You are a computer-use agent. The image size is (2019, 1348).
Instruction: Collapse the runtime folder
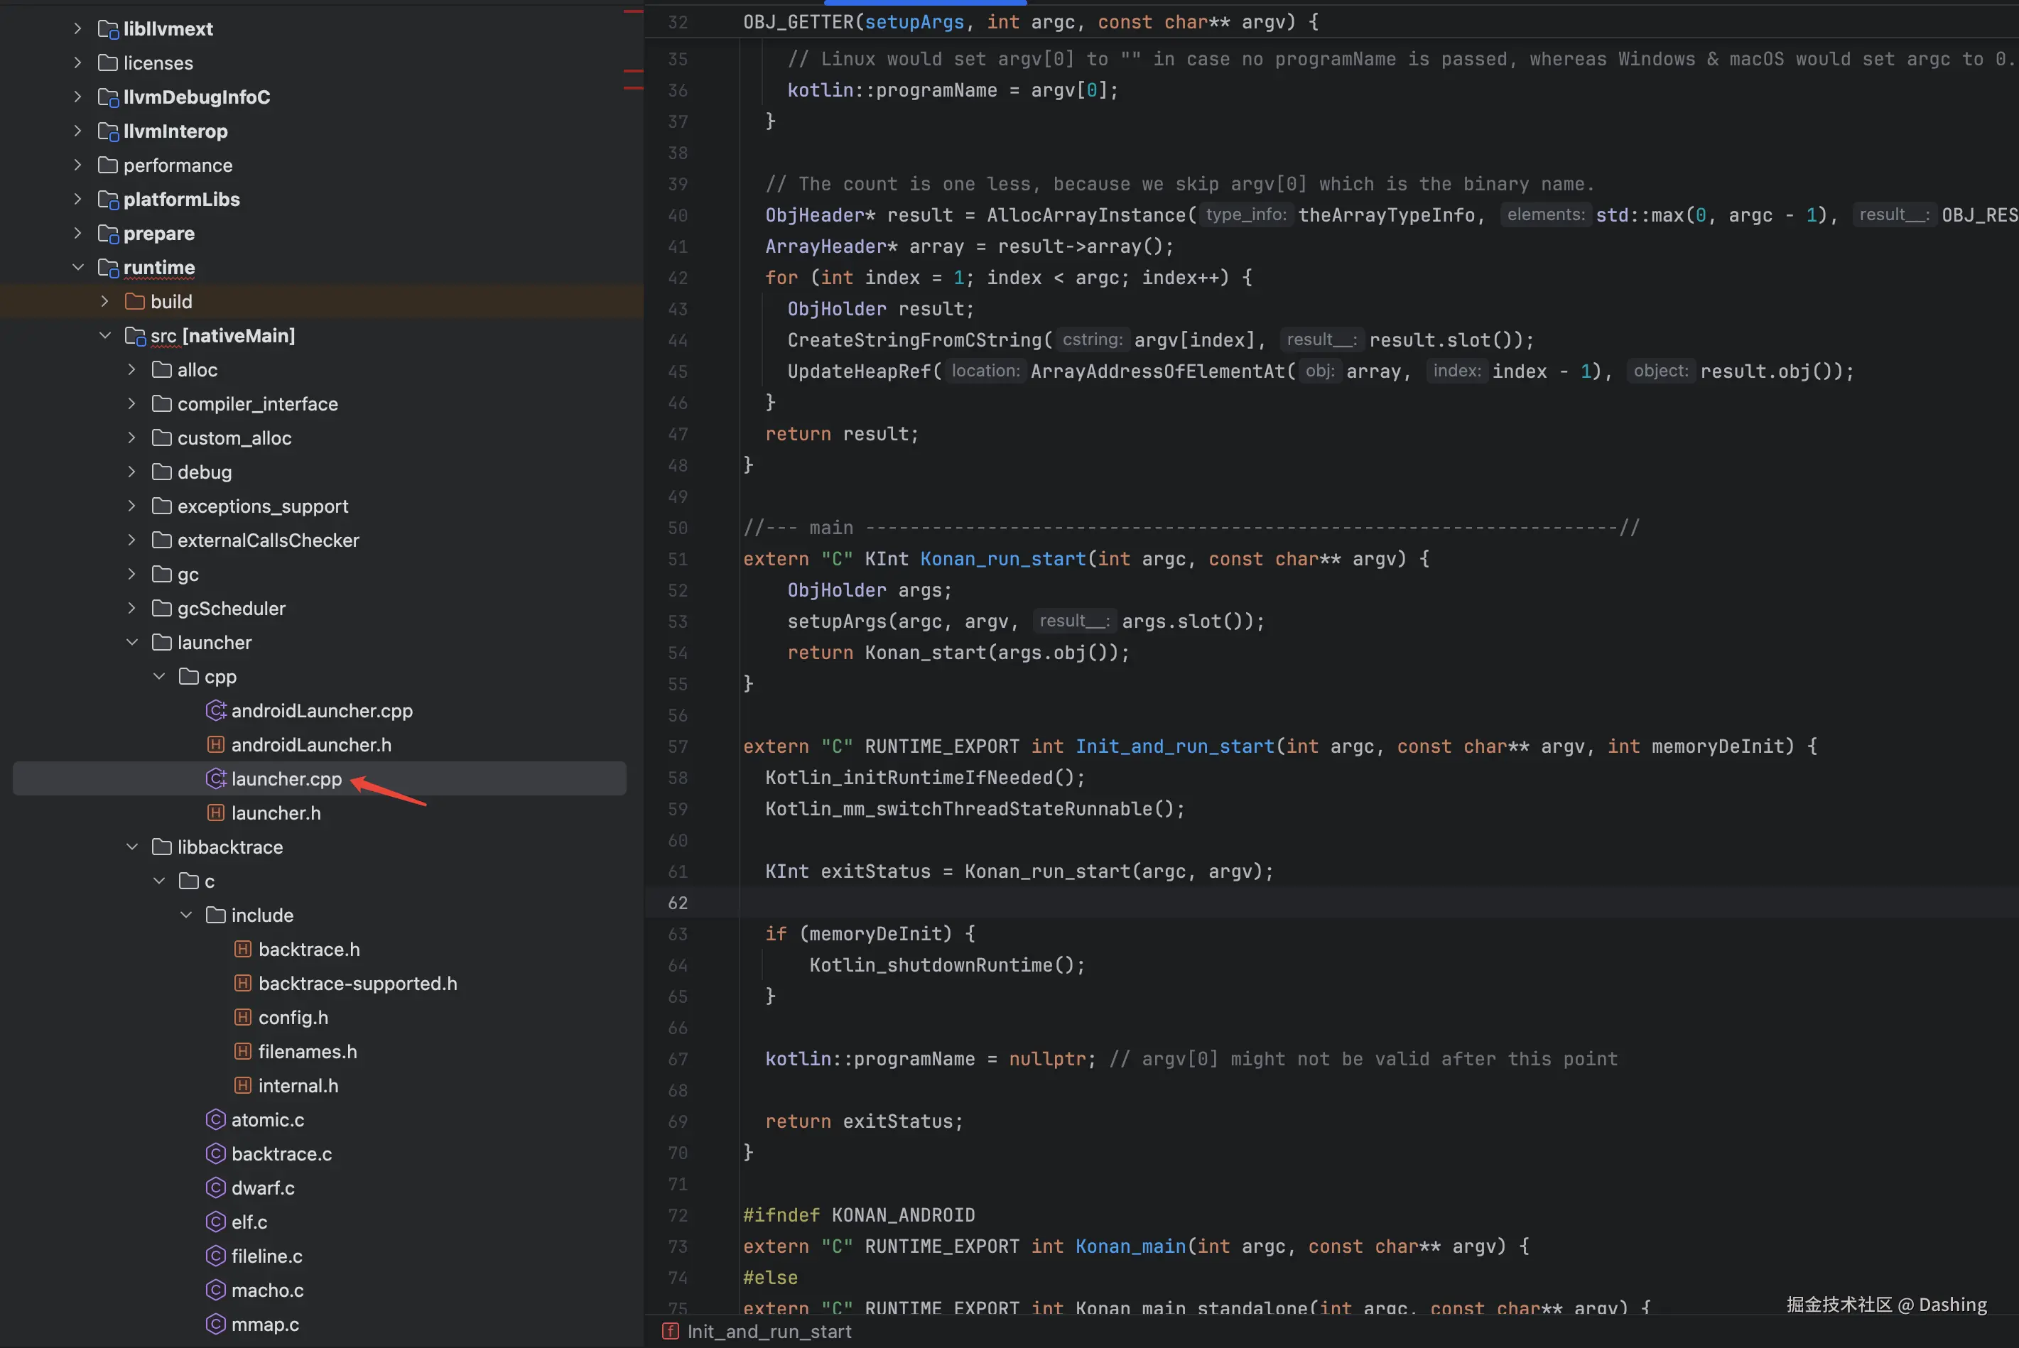click(x=78, y=267)
